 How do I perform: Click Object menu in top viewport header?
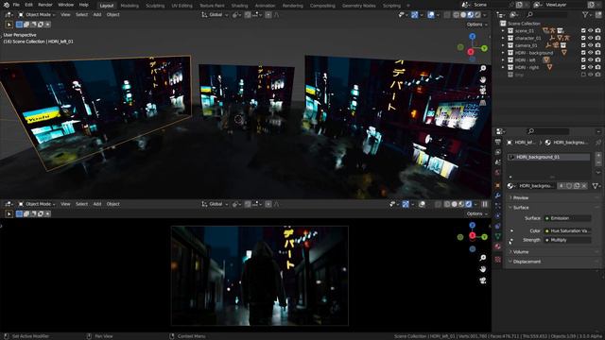tap(113, 15)
